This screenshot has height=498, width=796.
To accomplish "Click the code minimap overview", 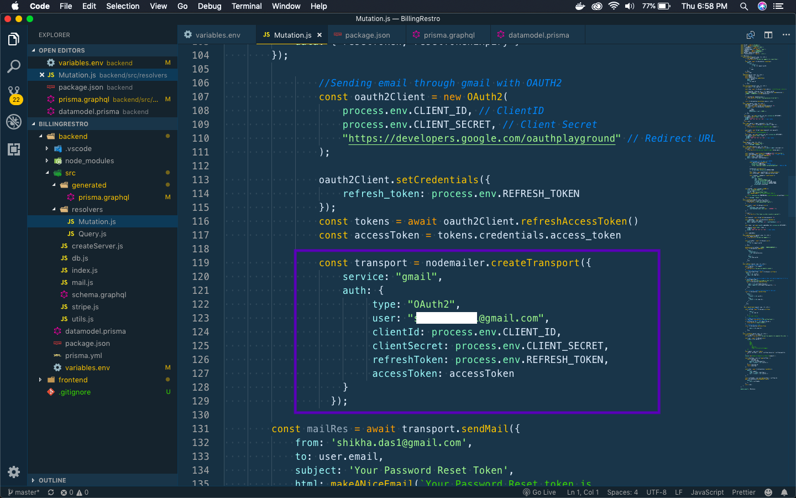I will 764,216.
